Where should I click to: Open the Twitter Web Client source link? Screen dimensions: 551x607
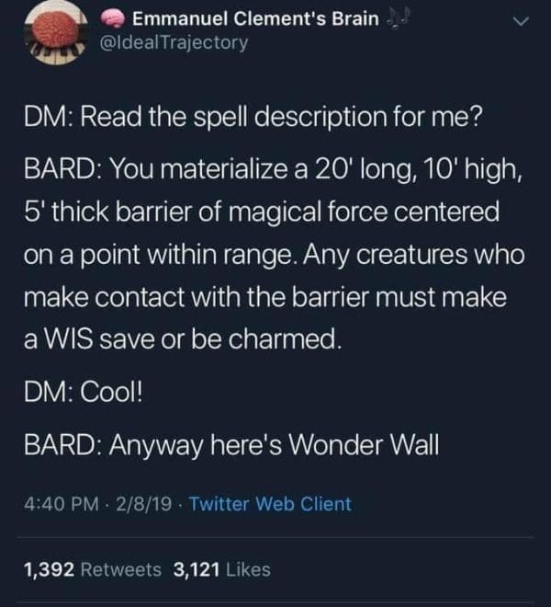click(270, 504)
